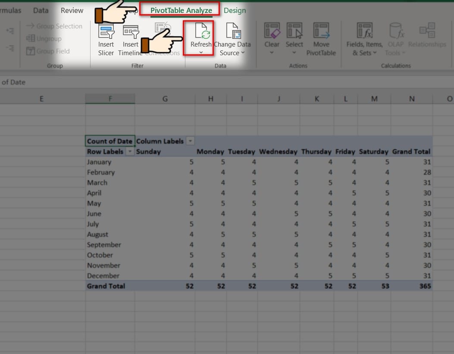Expand the Refresh dropdown arrow

[x=201, y=53]
